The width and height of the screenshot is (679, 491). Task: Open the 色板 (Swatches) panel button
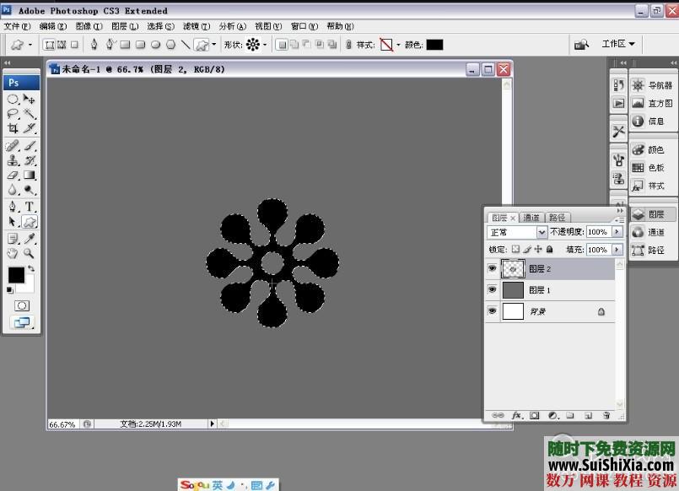(648, 168)
